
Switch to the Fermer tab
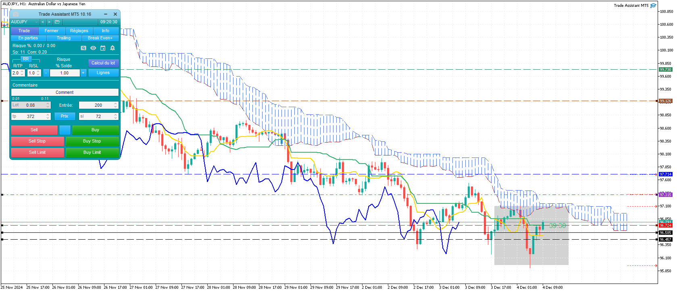[x=52, y=31]
